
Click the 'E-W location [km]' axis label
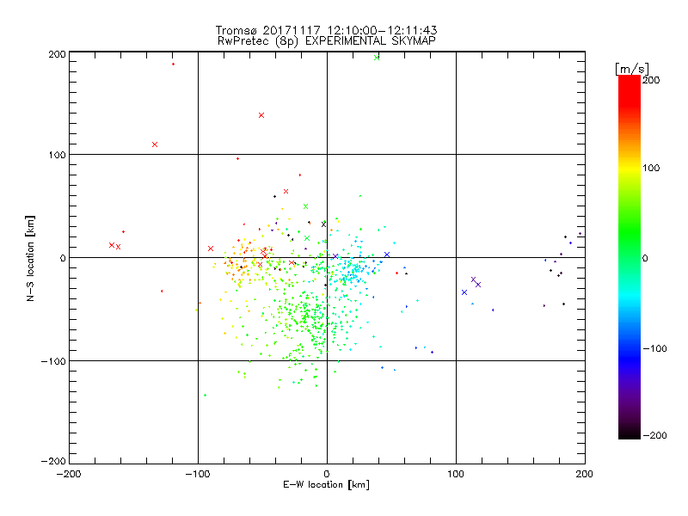[326, 485]
